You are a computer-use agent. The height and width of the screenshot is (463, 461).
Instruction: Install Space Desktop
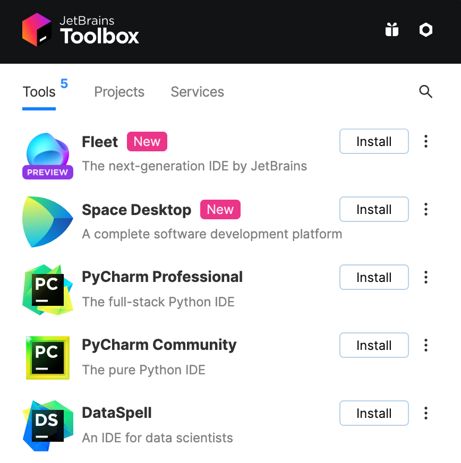(374, 209)
